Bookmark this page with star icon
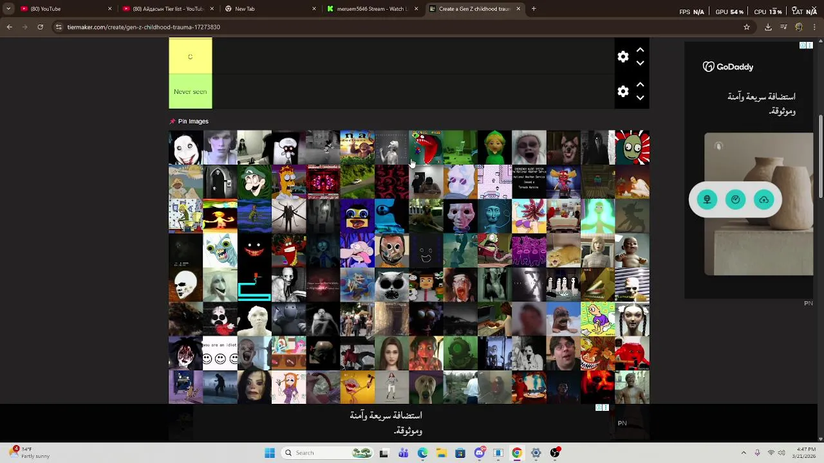Image resolution: width=824 pixels, height=463 pixels. (747, 27)
